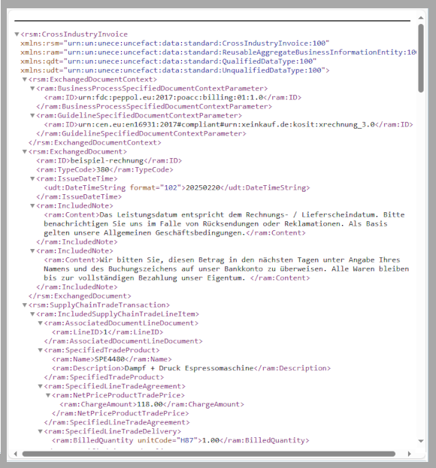Click the closing ram:SpecifiedTradeProduct tag
436x468 pixels.
[104, 377]
